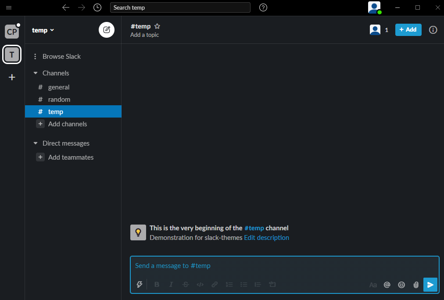444x300 pixels.
Task: Click the member count number 1
Action: tap(387, 30)
